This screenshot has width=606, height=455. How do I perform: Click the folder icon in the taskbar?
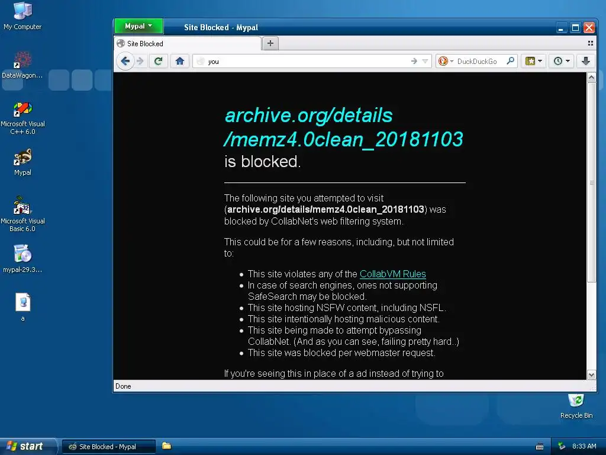[166, 446]
